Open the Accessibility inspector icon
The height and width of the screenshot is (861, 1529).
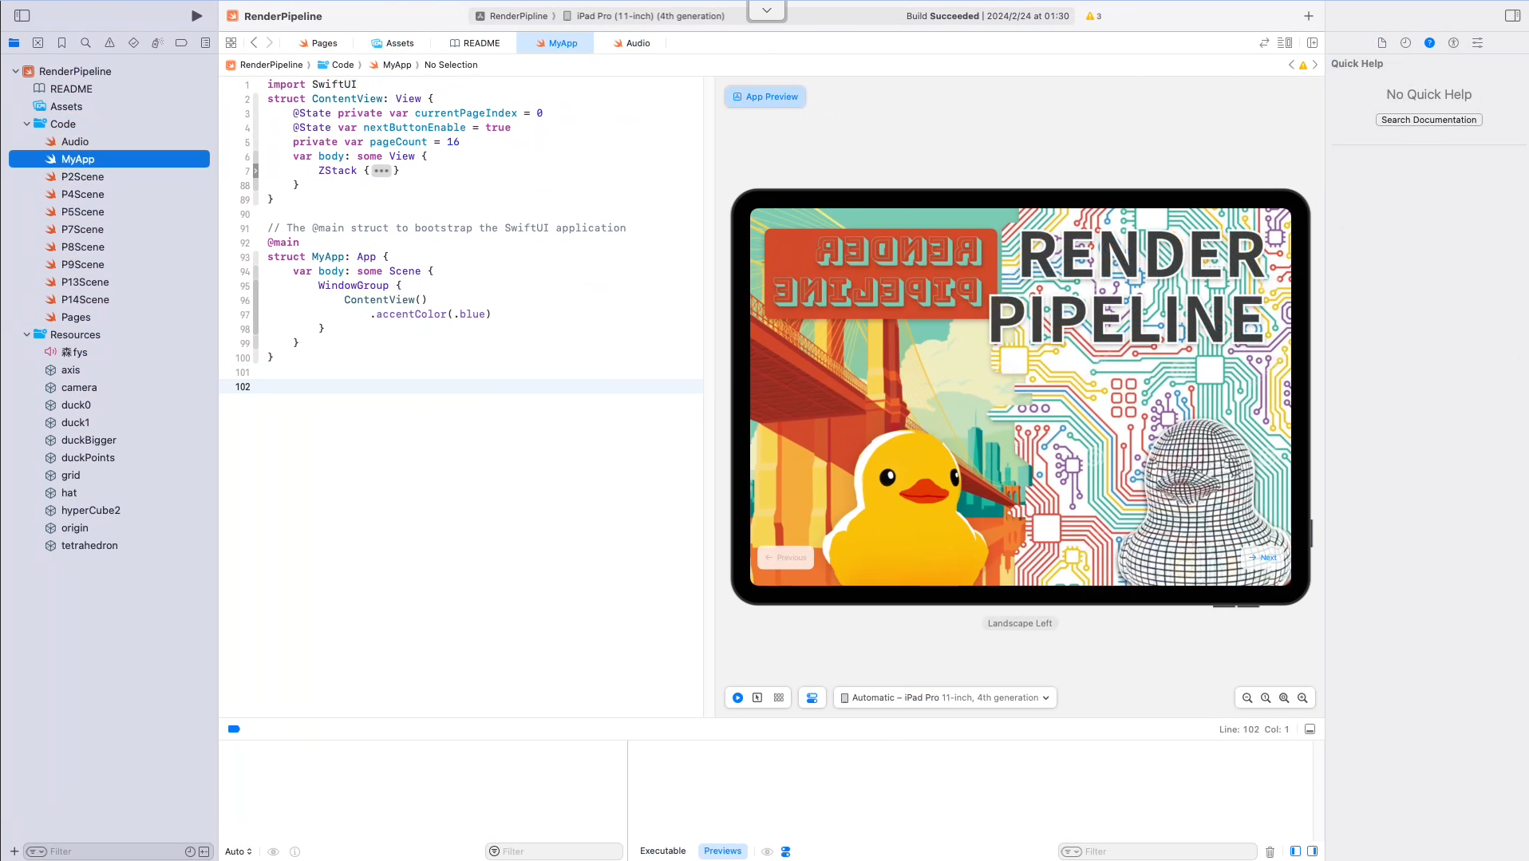(x=1453, y=43)
